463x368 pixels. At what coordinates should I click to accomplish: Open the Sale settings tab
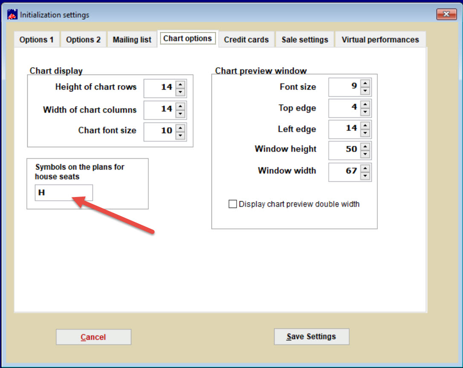[304, 40]
